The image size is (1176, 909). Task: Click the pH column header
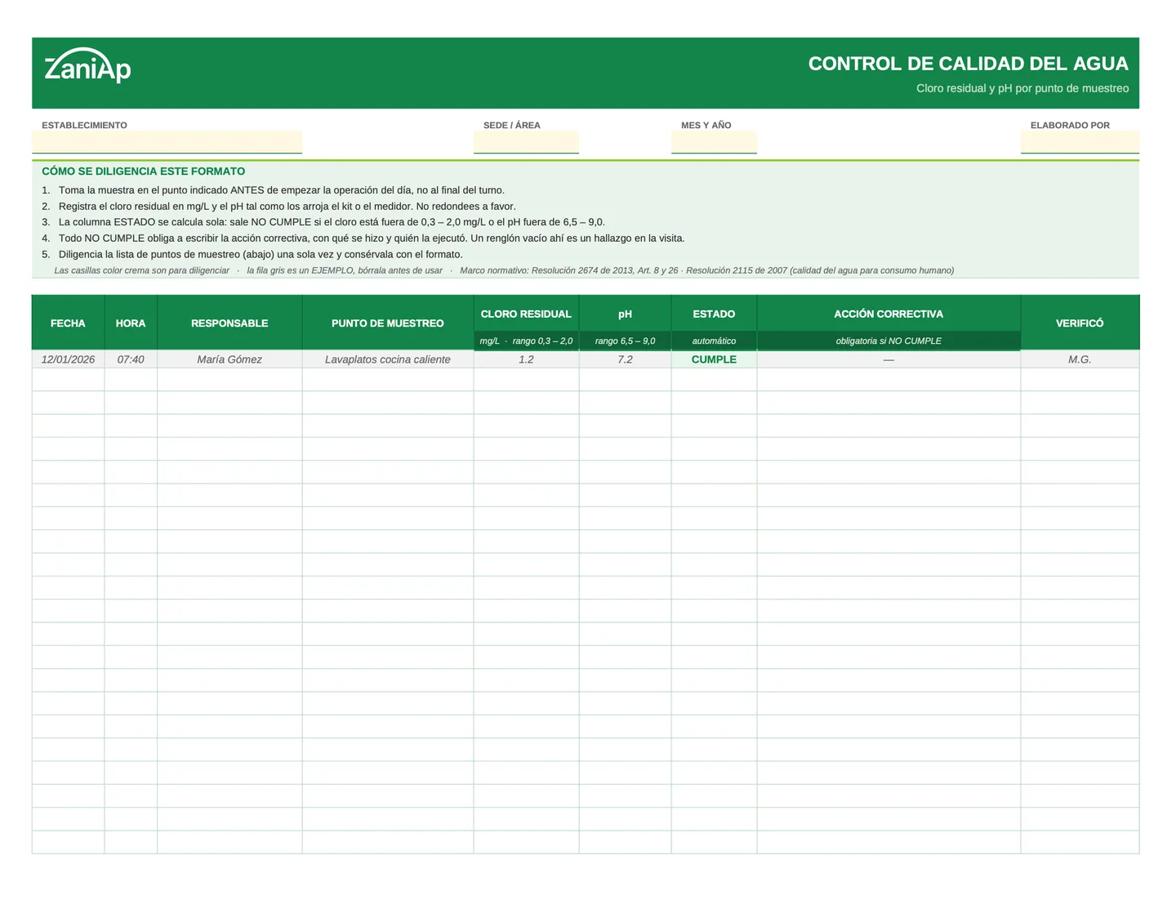pyautogui.click(x=625, y=314)
